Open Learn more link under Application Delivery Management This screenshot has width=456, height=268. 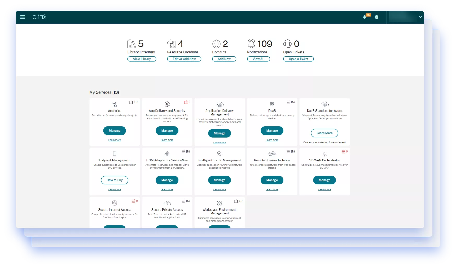(220, 143)
